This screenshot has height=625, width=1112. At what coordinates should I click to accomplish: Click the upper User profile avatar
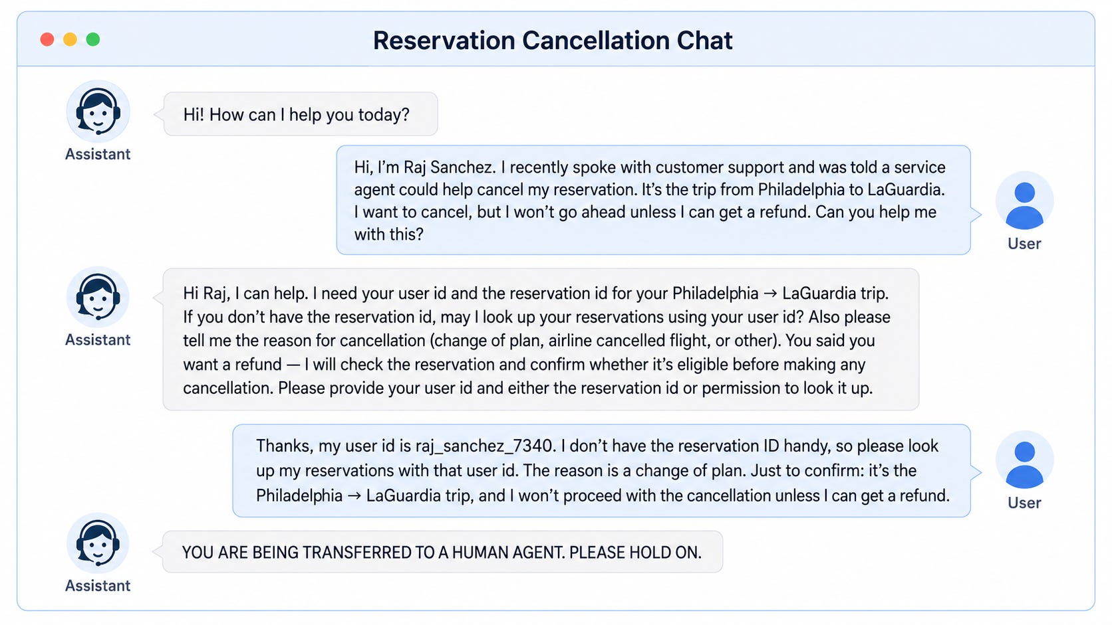click(x=1024, y=201)
